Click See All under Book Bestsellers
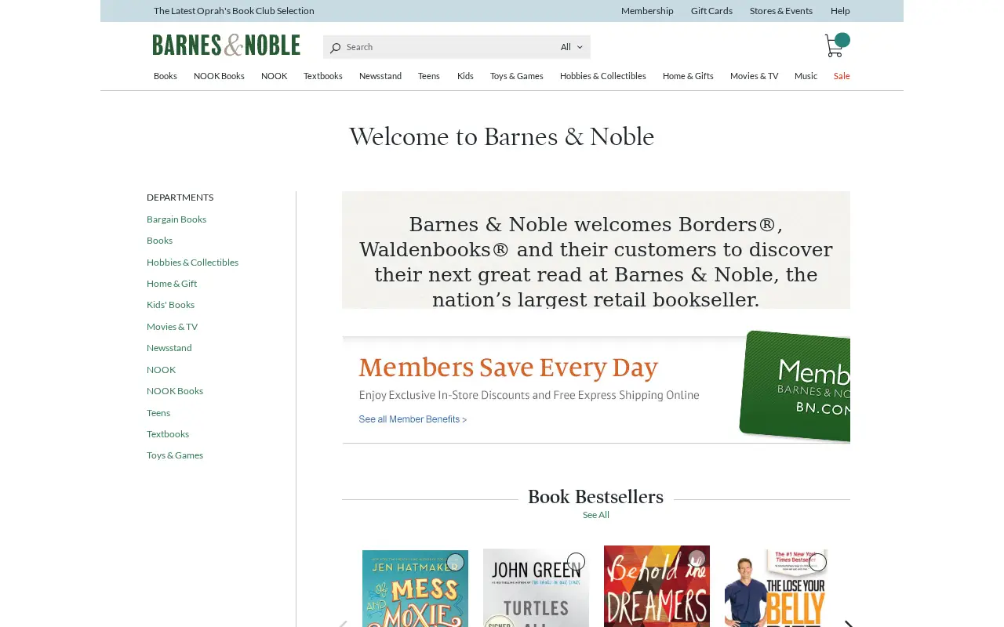The image size is (1004, 627). 596,515
